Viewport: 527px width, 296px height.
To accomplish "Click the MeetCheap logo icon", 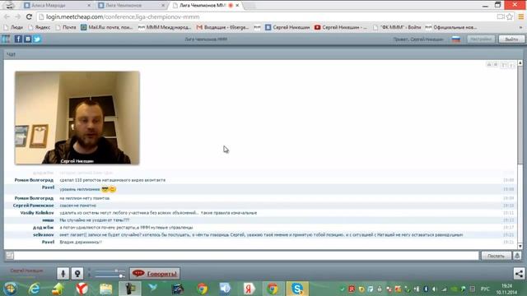I will pyautogui.click(x=6, y=39).
